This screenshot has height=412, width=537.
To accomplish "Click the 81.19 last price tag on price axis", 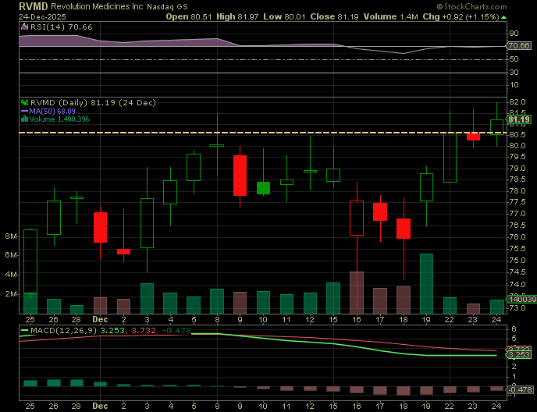I will [519, 119].
